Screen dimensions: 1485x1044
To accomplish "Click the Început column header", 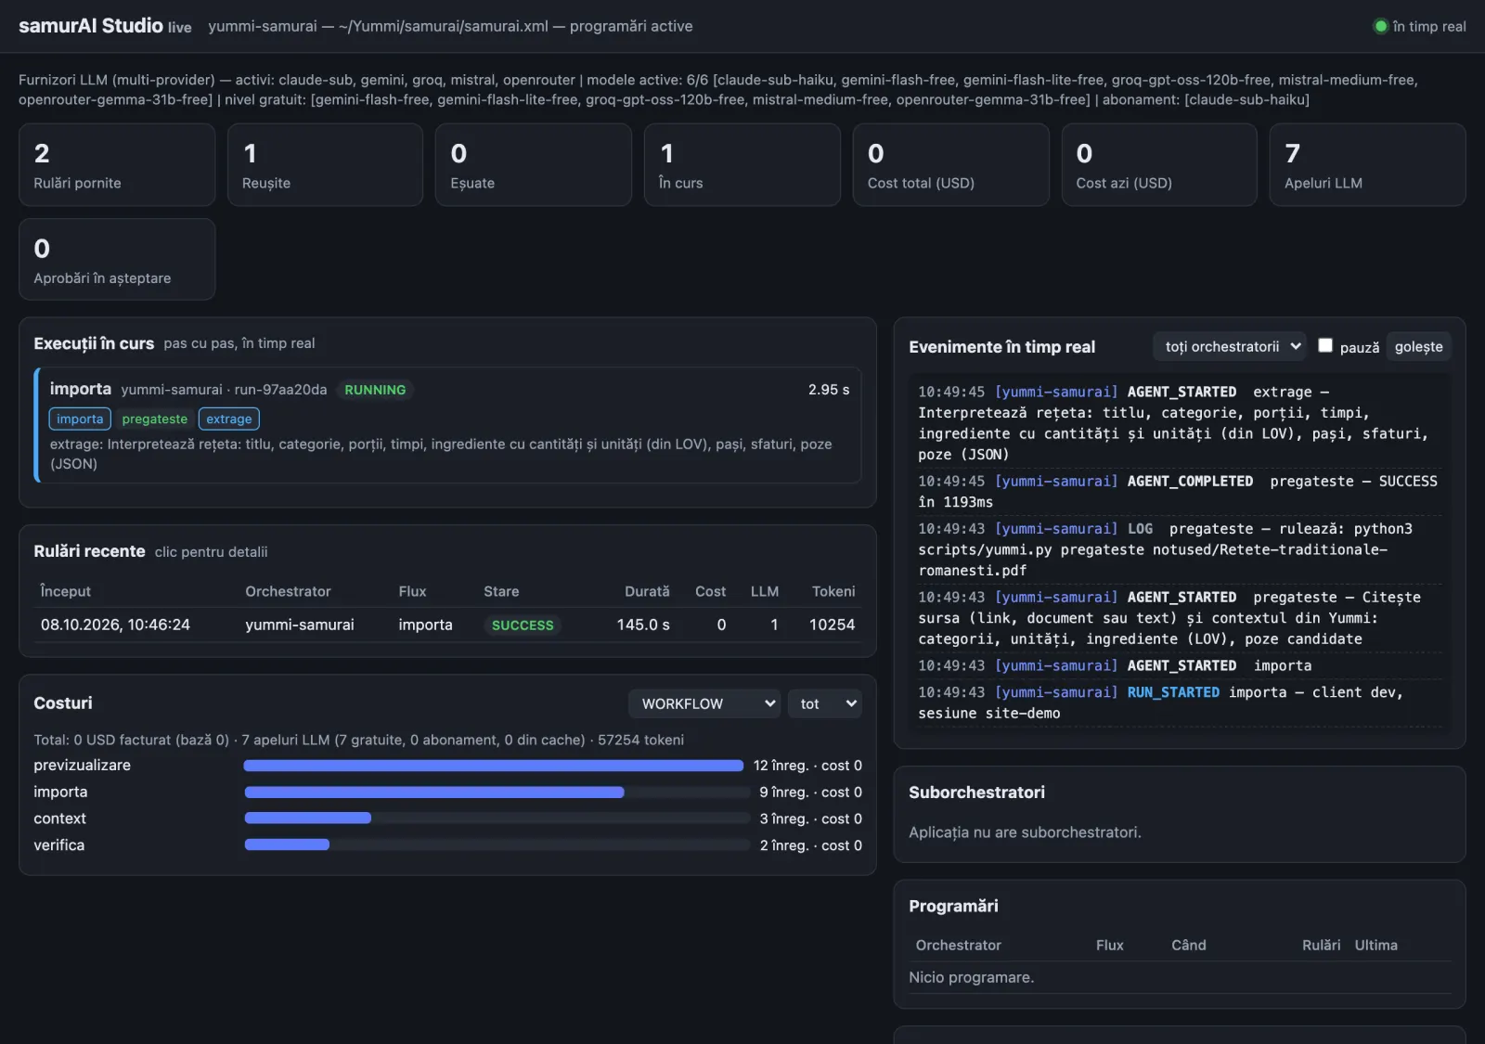I will [66, 591].
